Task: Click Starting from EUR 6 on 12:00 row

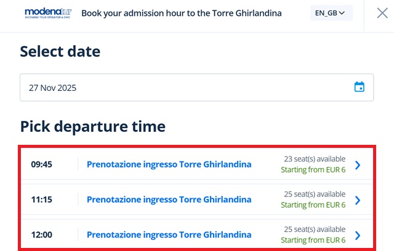Action: coord(313,240)
